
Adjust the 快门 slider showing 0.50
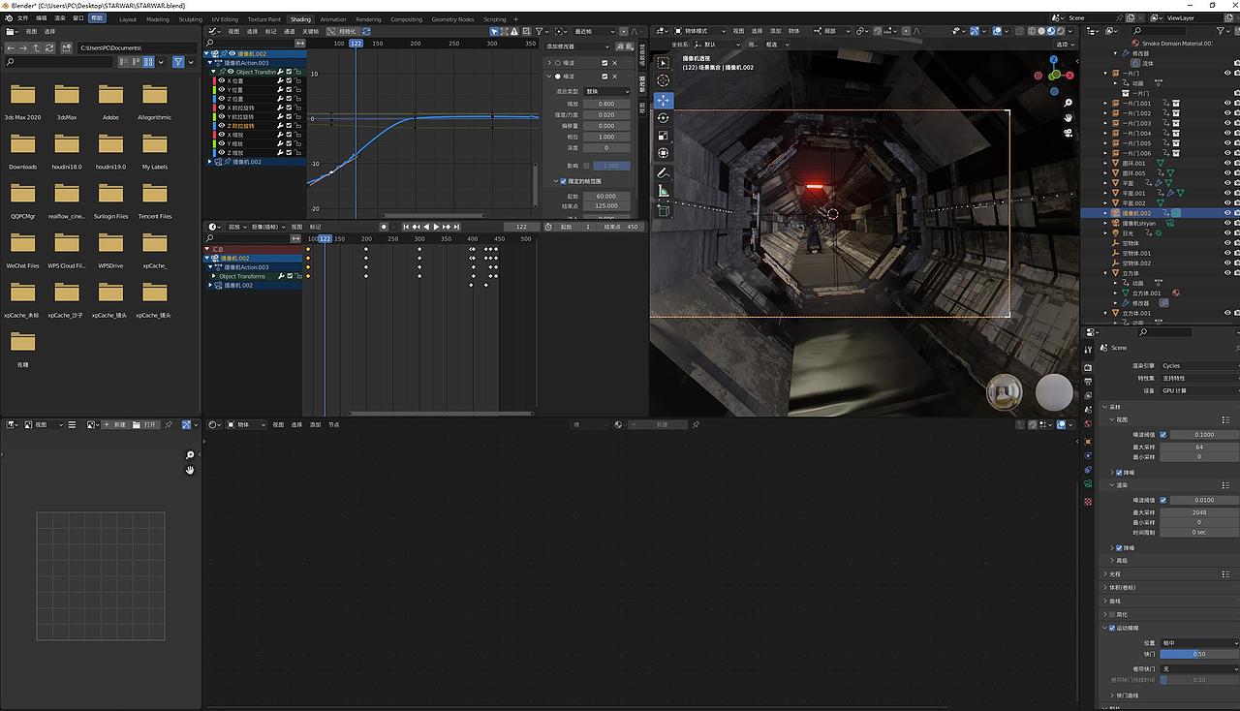pyautogui.click(x=1199, y=654)
